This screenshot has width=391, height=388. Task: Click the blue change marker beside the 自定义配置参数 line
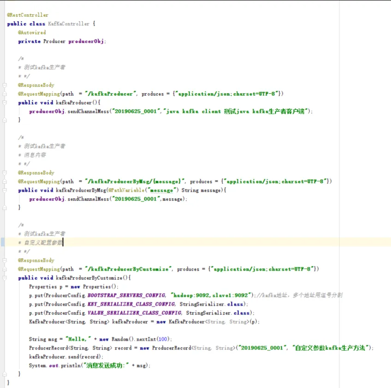[x=2, y=242]
